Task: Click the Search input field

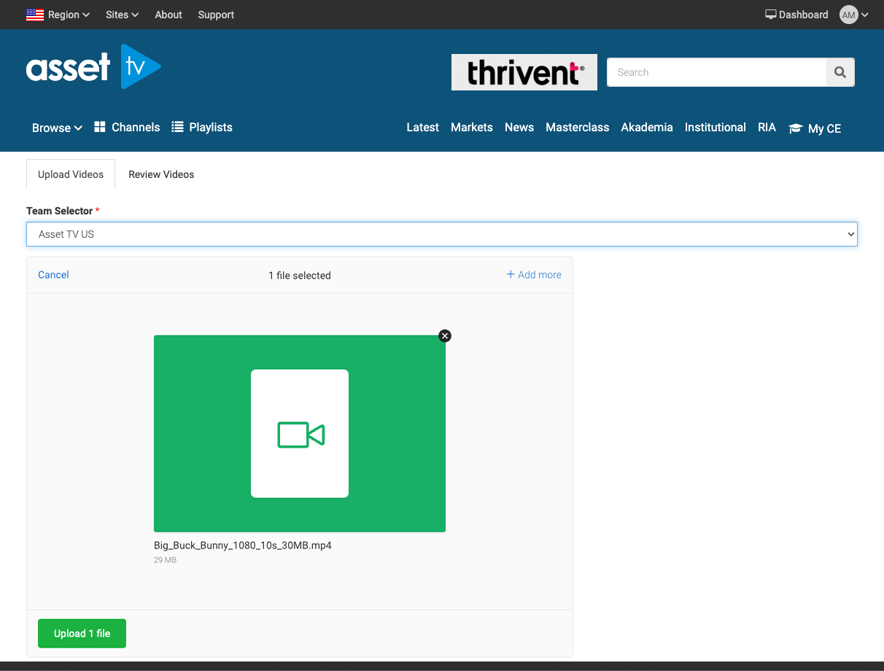Action: click(x=716, y=72)
